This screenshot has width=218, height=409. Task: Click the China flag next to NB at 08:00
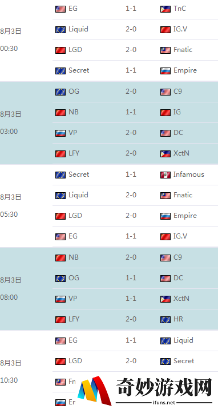(x=60, y=258)
